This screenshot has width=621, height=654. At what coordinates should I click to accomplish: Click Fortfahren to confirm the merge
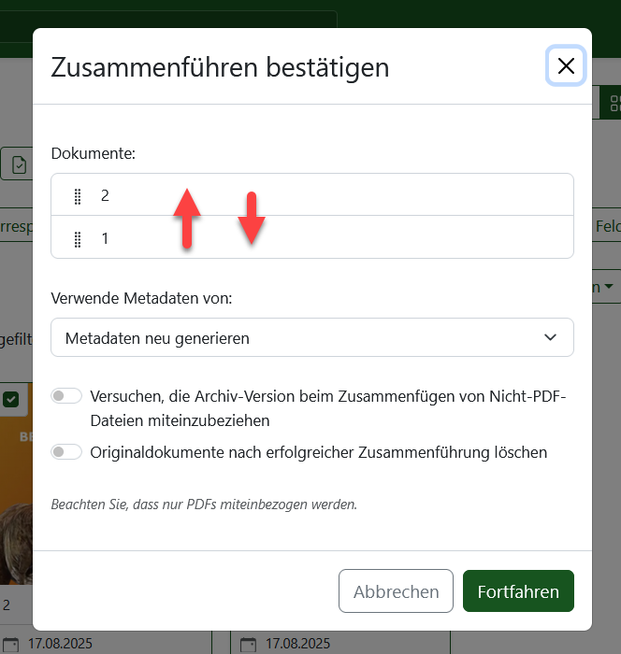click(518, 591)
